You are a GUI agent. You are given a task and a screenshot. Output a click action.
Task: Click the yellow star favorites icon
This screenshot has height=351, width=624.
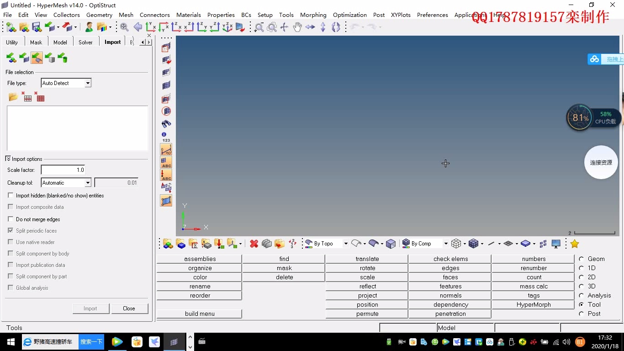[x=575, y=244]
